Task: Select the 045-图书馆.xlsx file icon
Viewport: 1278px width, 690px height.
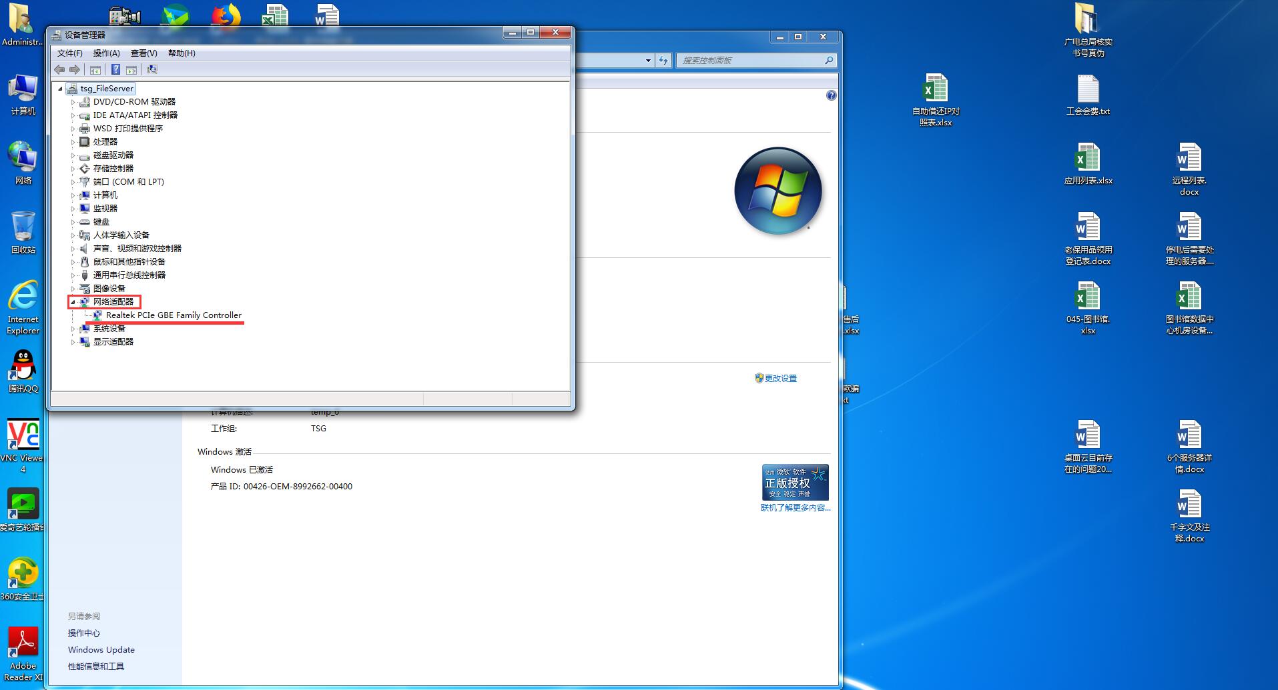Action: (x=1088, y=308)
